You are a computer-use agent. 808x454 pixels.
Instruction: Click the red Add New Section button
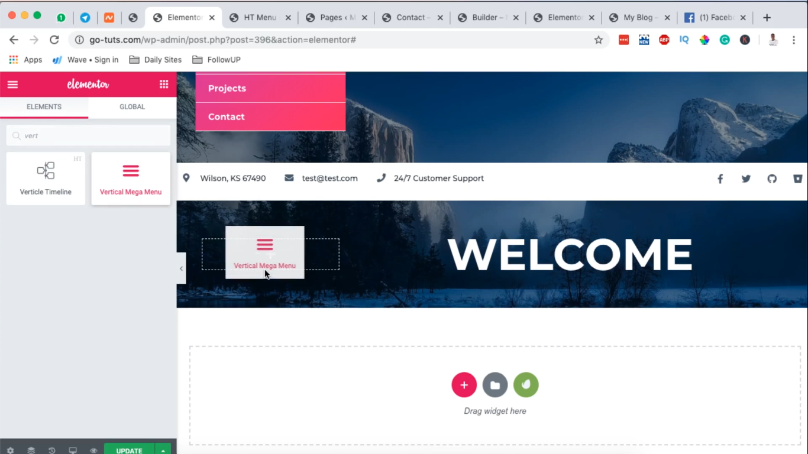pyautogui.click(x=464, y=385)
